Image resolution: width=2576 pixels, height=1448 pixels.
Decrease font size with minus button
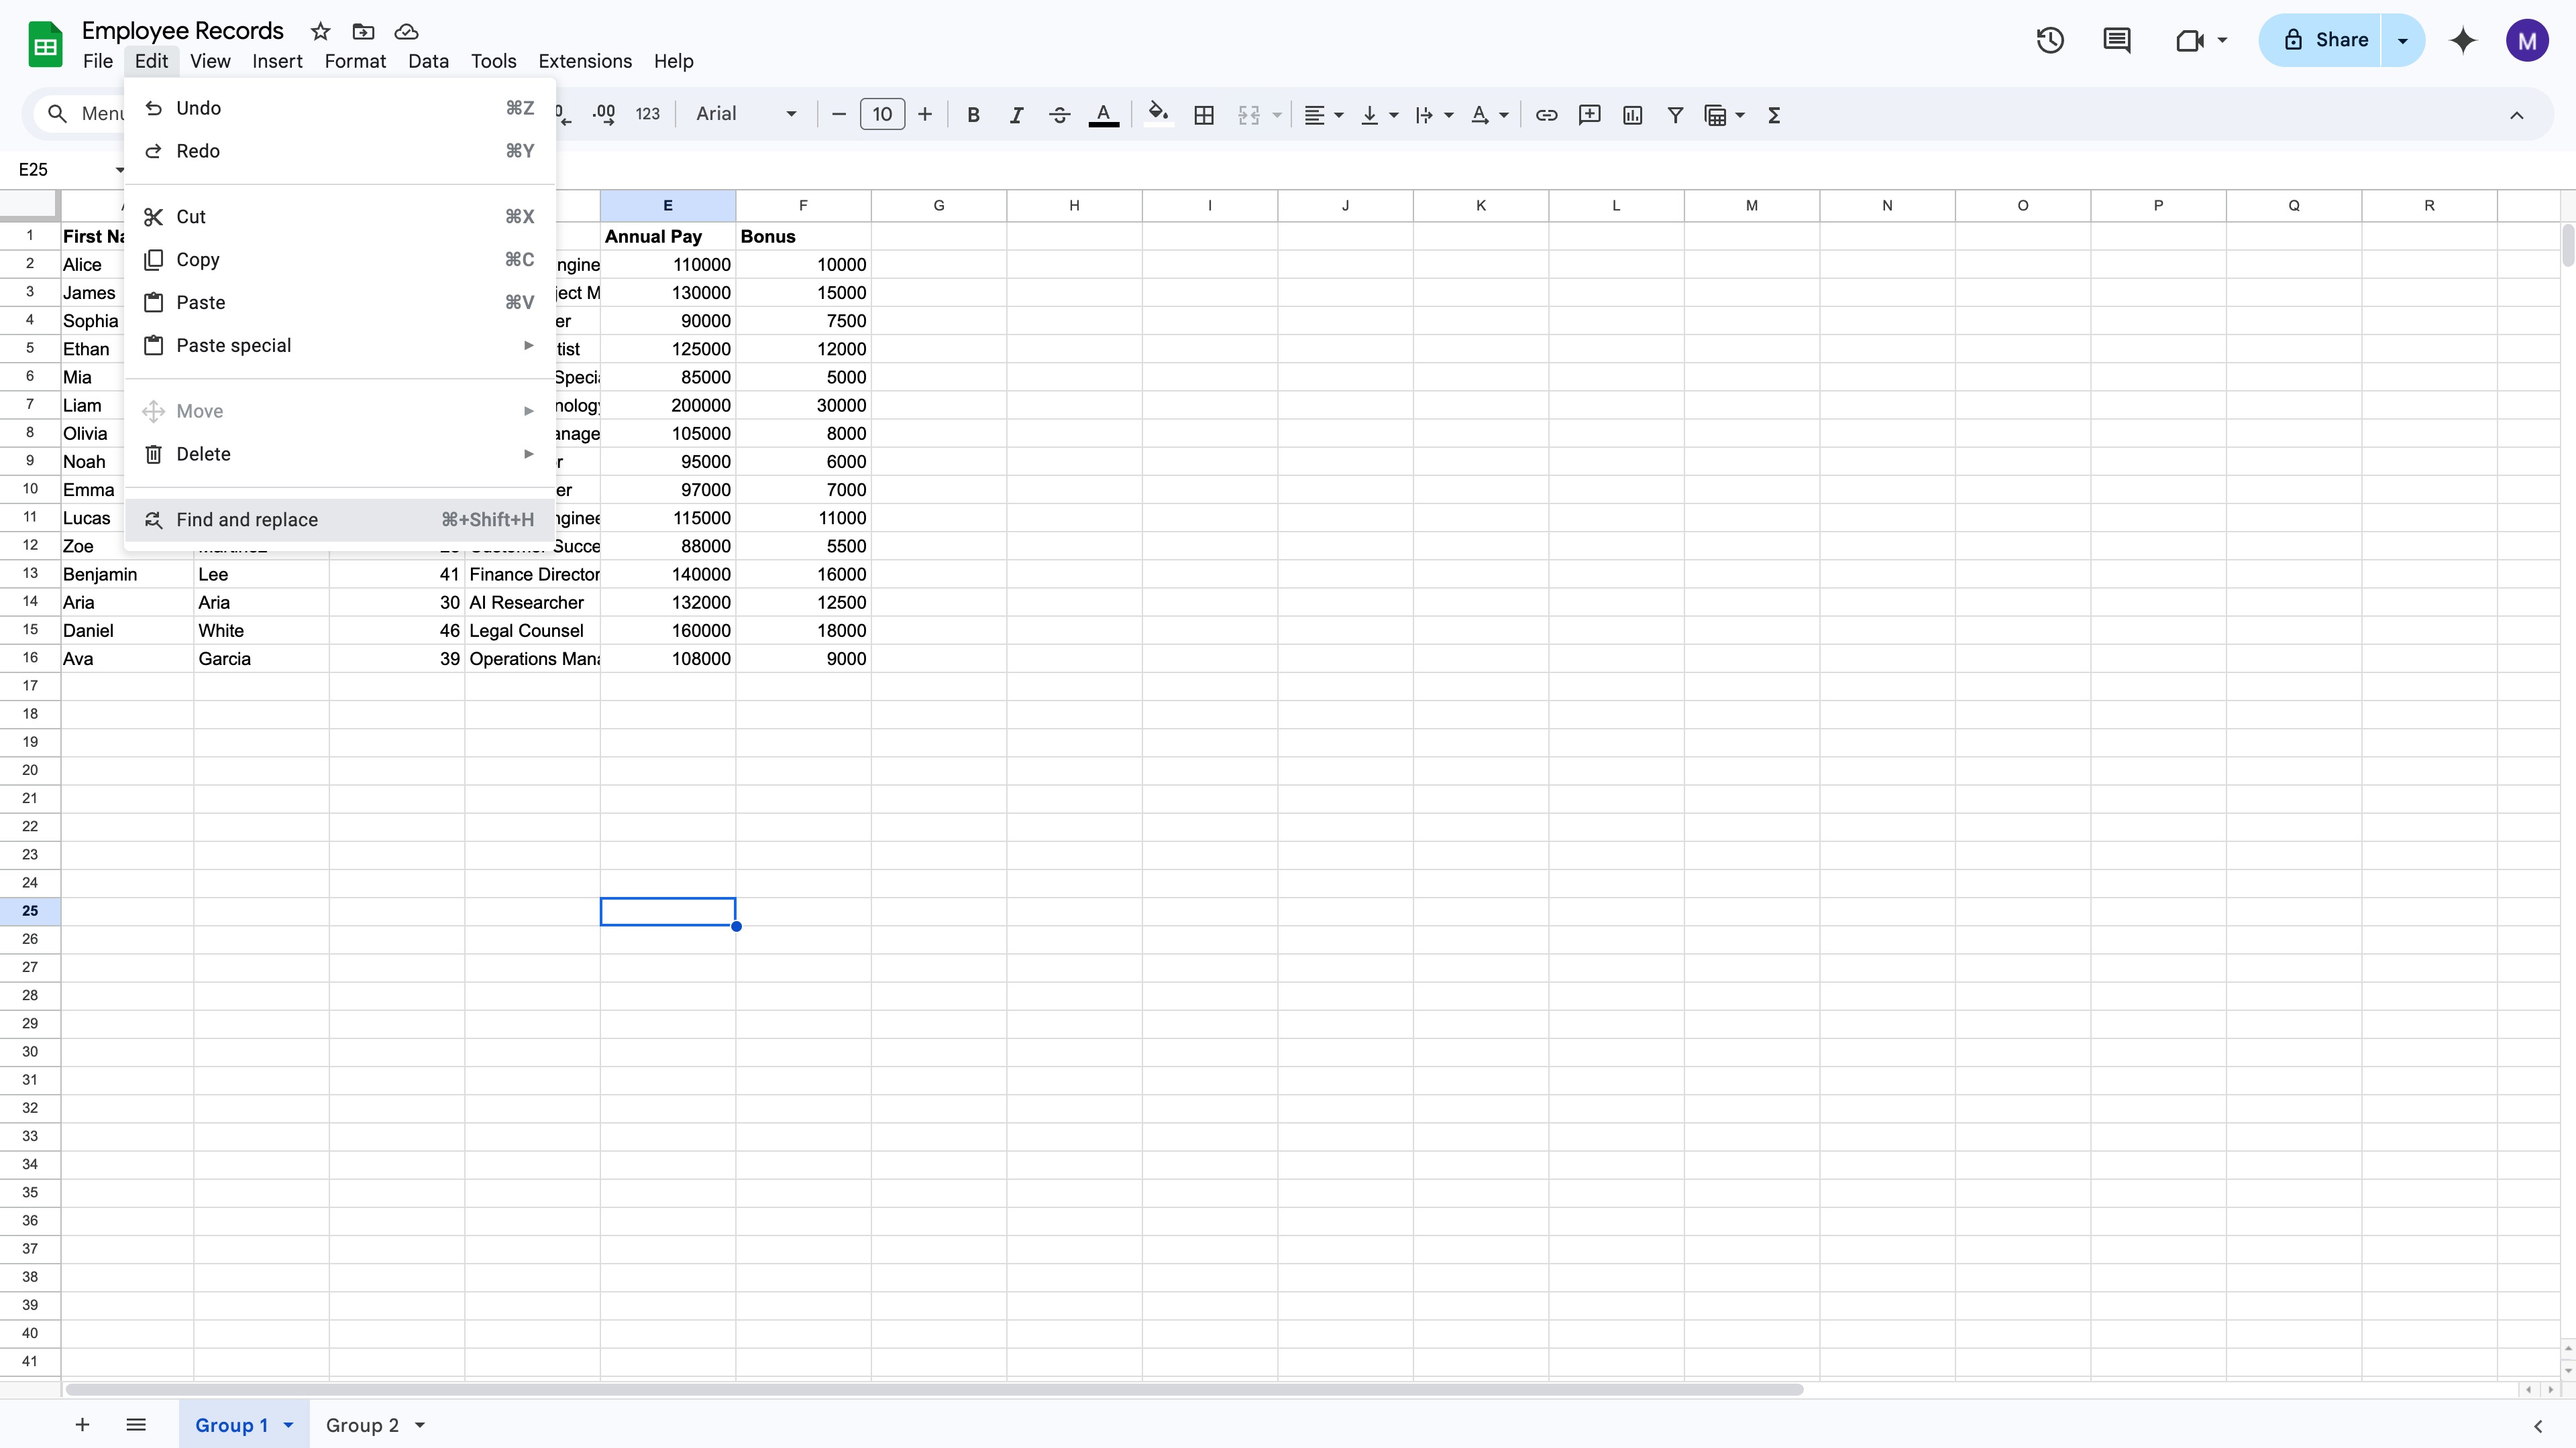(839, 115)
